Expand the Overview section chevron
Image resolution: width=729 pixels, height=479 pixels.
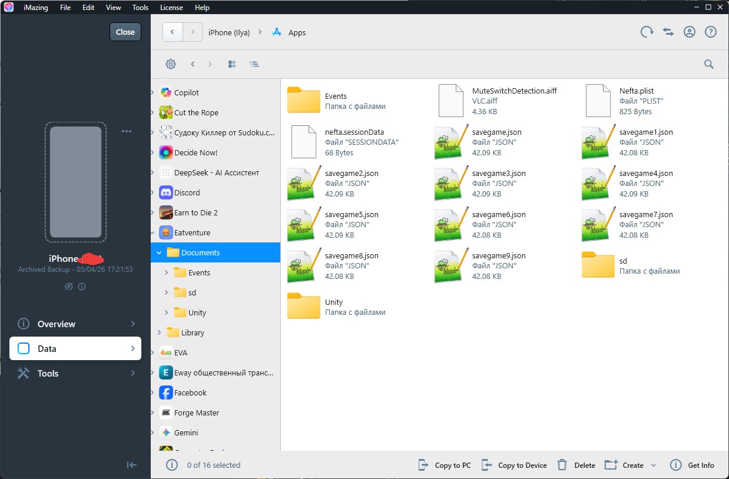(132, 324)
